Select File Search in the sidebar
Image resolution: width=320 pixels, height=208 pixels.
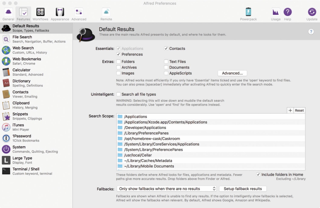(36, 39)
